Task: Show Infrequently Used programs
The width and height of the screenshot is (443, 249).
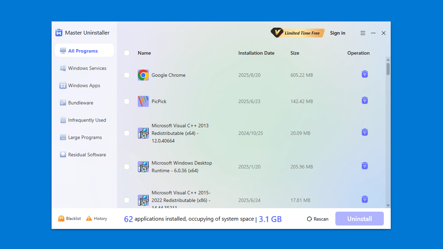Action: pos(84,120)
